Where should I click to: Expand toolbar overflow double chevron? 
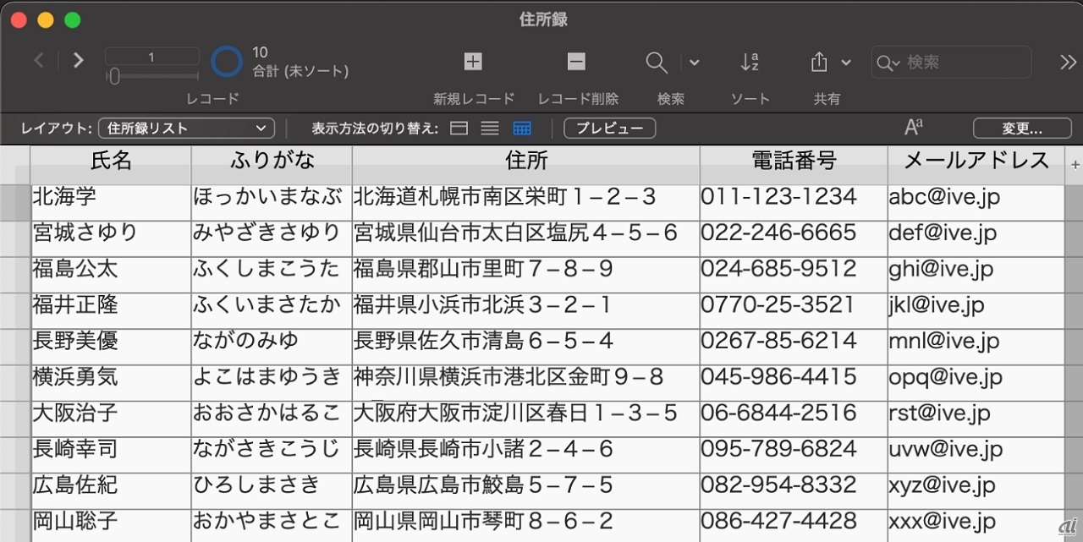point(1068,62)
